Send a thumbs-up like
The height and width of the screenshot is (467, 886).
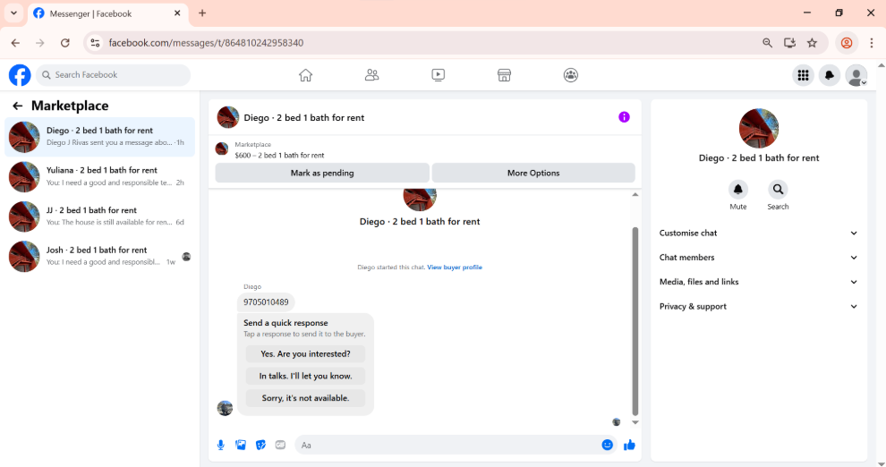tap(629, 445)
